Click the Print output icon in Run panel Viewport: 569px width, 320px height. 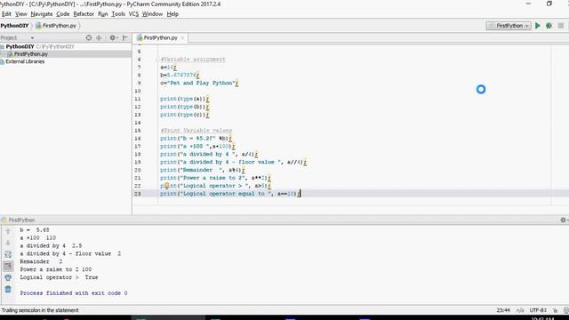coord(8,278)
